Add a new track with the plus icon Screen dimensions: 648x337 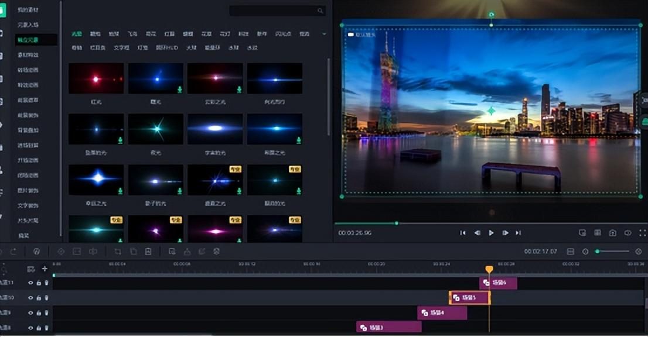pos(45,269)
